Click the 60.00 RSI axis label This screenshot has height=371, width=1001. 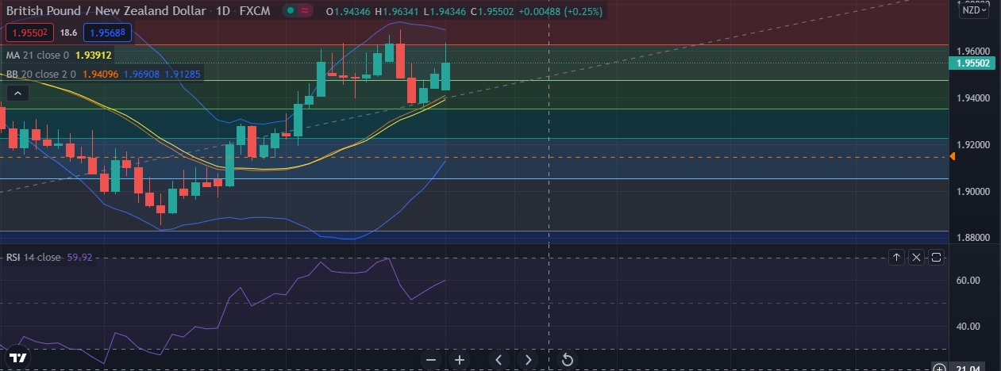coord(967,281)
